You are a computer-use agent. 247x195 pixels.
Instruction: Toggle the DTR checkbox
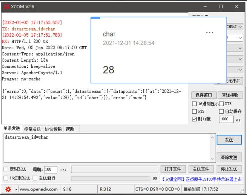(221, 104)
